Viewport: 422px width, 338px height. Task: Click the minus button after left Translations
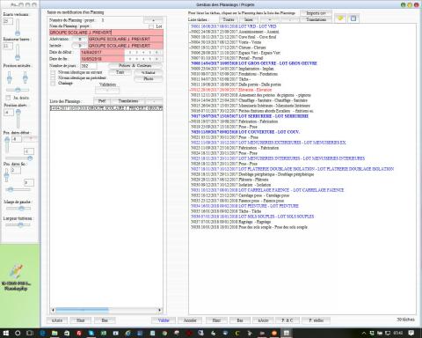pos(154,101)
